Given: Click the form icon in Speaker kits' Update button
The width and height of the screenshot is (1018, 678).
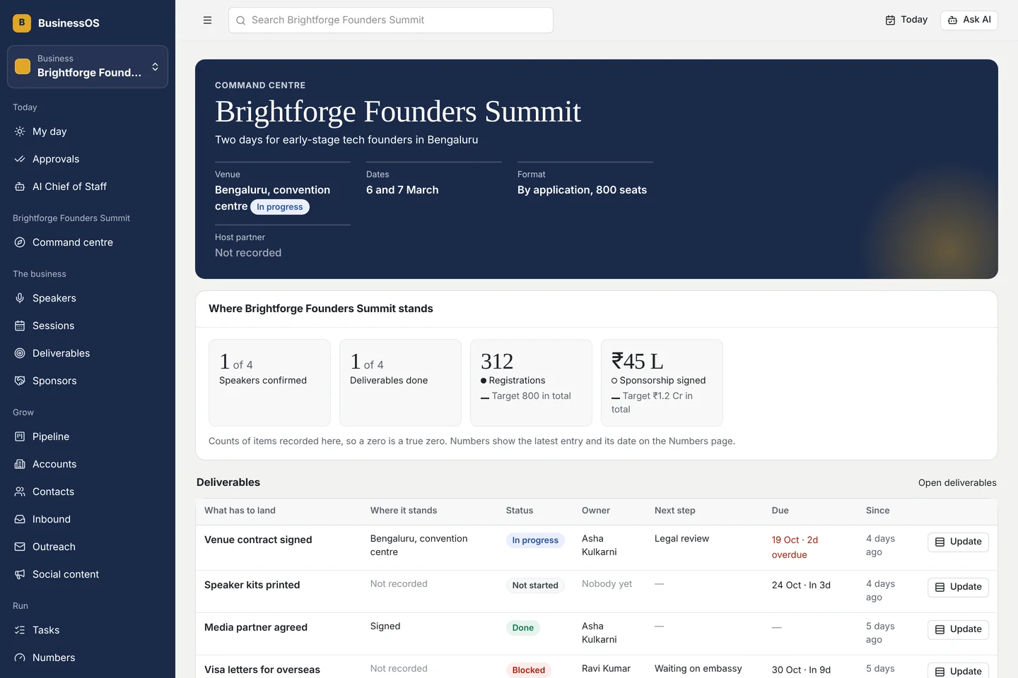Looking at the screenshot, I should tap(940, 587).
